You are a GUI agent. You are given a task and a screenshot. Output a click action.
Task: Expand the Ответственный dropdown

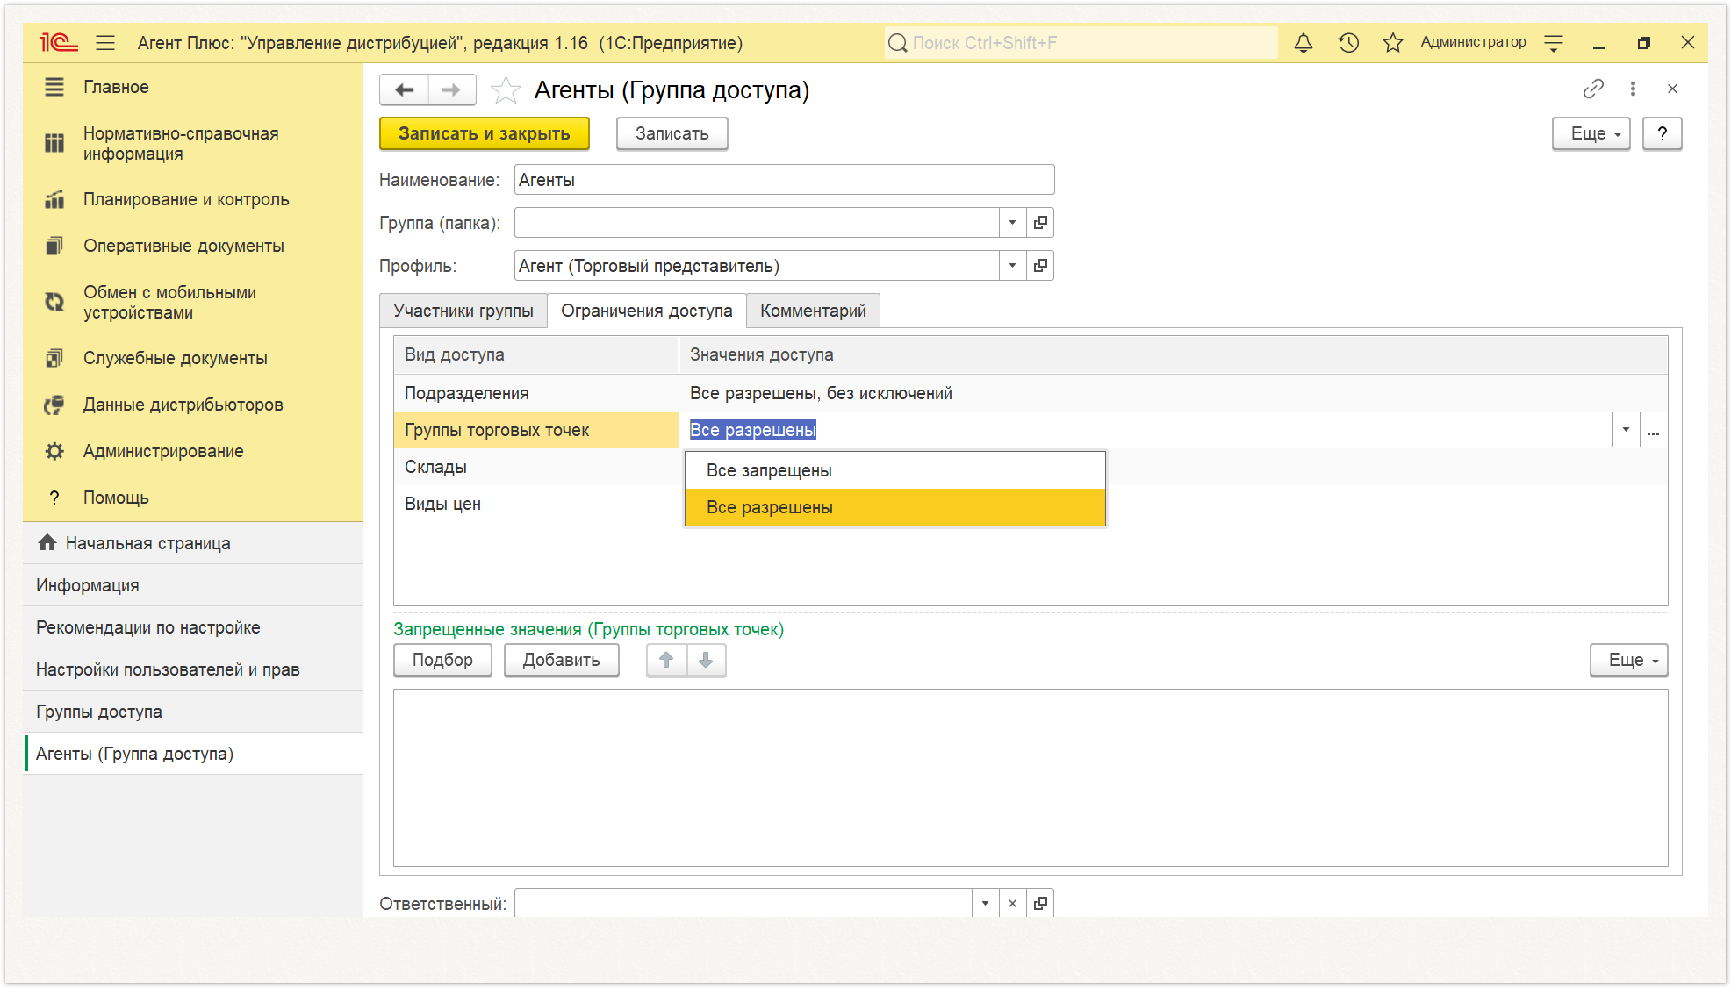click(x=985, y=903)
